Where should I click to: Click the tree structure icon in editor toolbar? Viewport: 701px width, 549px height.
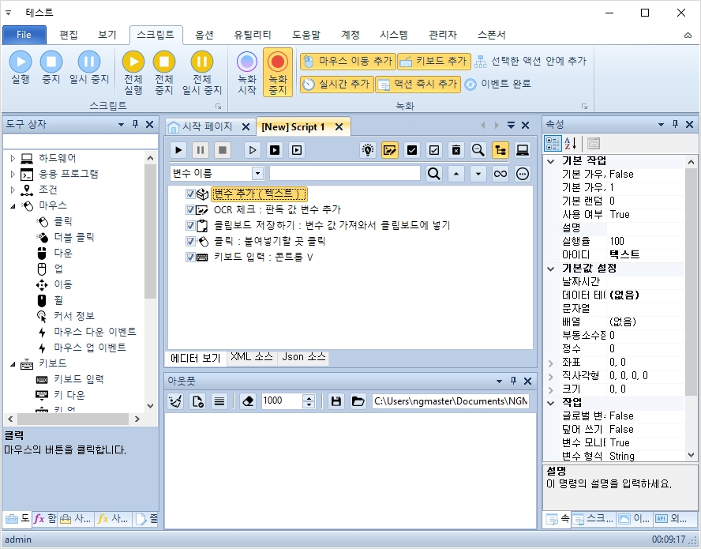tap(500, 150)
